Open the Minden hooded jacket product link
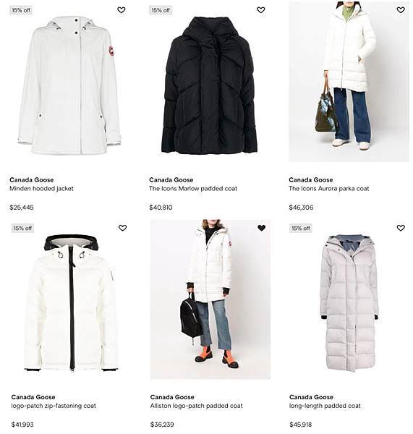The height and width of the screenshot is (434, 413). click(41, 189)
